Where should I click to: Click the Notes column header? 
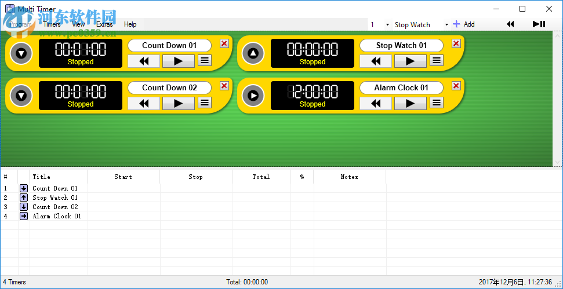pos(350,177)
